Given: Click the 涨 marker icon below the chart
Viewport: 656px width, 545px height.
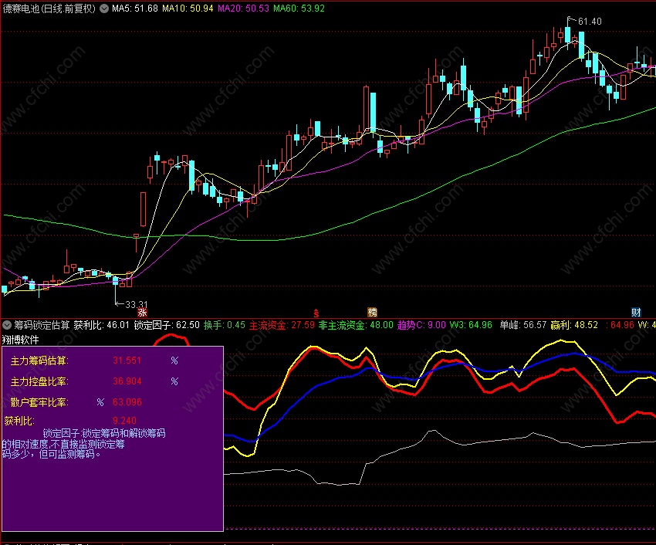Looking at the screenshot, I should (x=142, y=313).
